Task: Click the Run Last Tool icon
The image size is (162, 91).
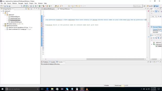Action: (43, 6)
